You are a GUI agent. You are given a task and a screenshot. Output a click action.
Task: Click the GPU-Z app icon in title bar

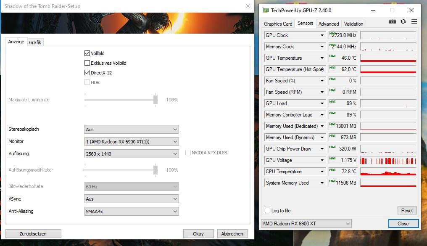(266, 11)
